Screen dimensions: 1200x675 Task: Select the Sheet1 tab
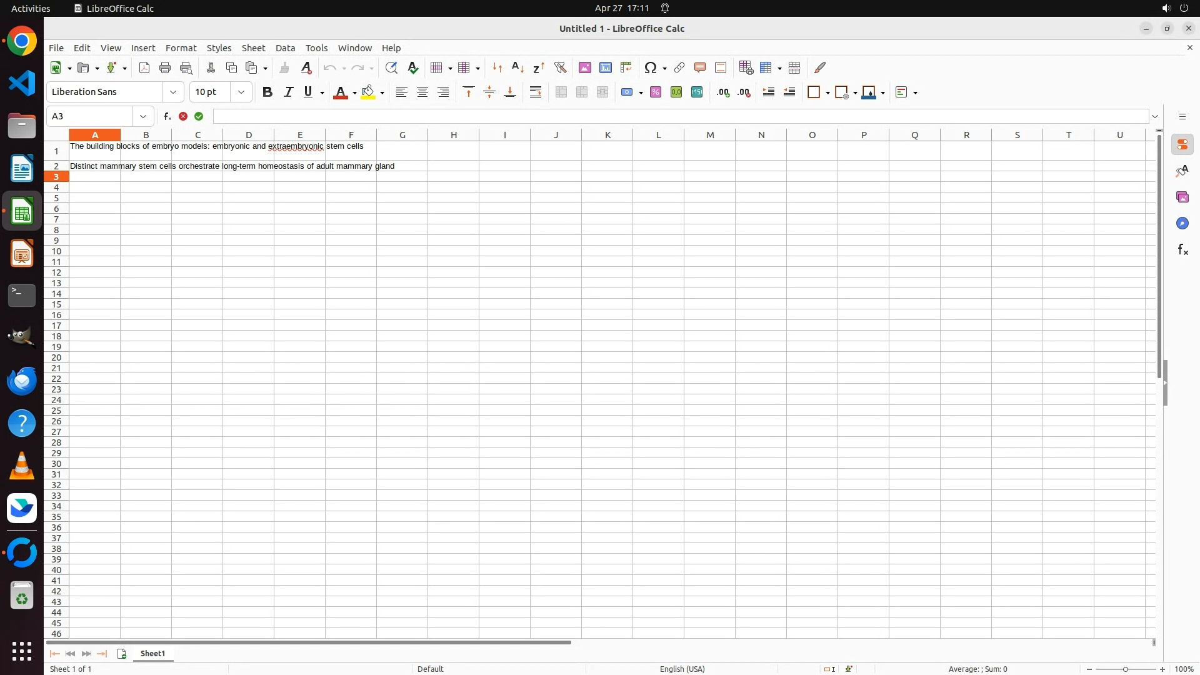pos(152,653)
